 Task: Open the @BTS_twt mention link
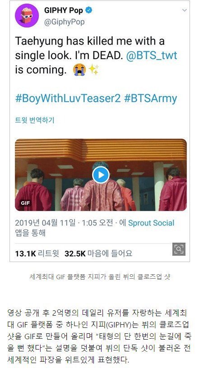[151, 55]
